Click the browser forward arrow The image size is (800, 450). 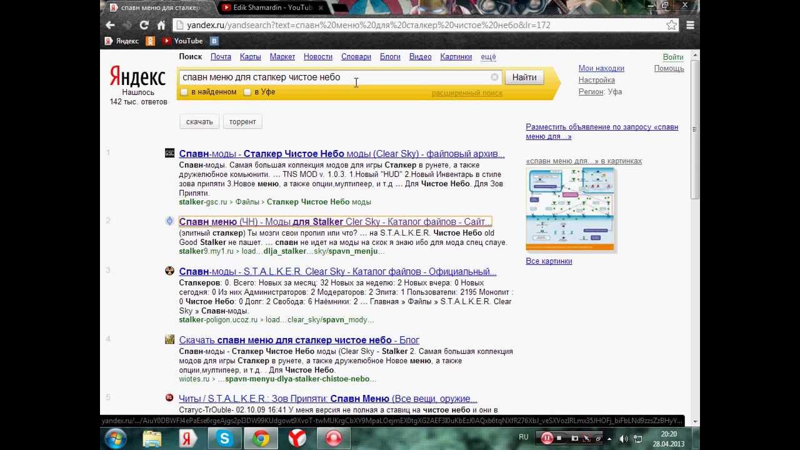click(127, 25)
